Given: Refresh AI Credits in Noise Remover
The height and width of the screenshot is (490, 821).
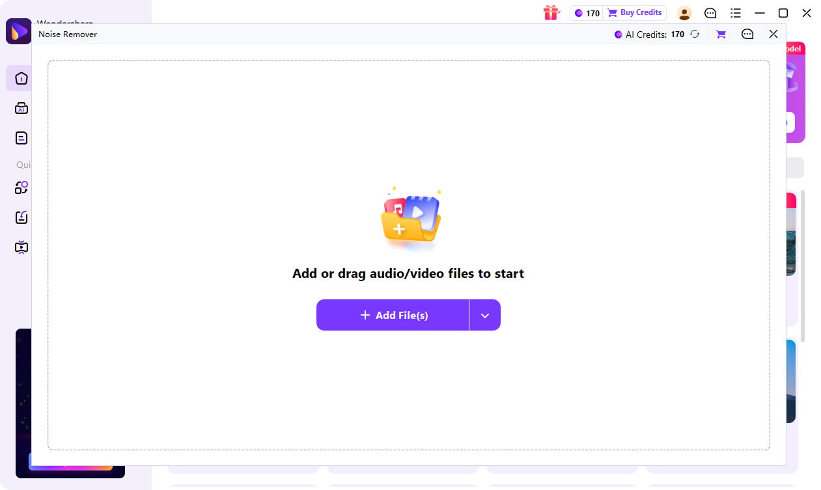Looking at the screenshot, I should click(x=695, y=34).
